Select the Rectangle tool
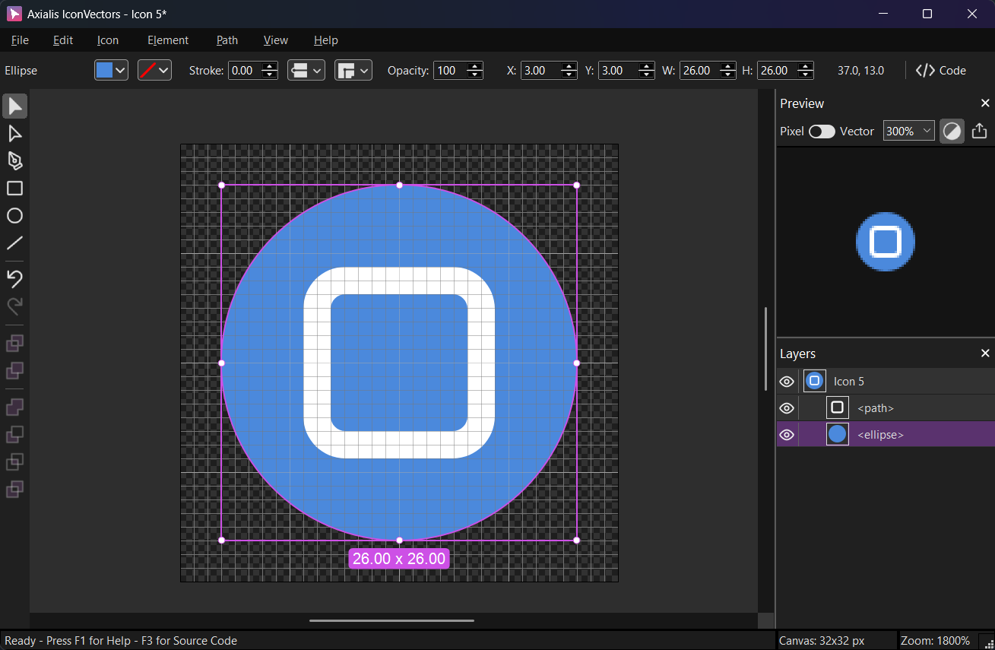 point(14,189)
